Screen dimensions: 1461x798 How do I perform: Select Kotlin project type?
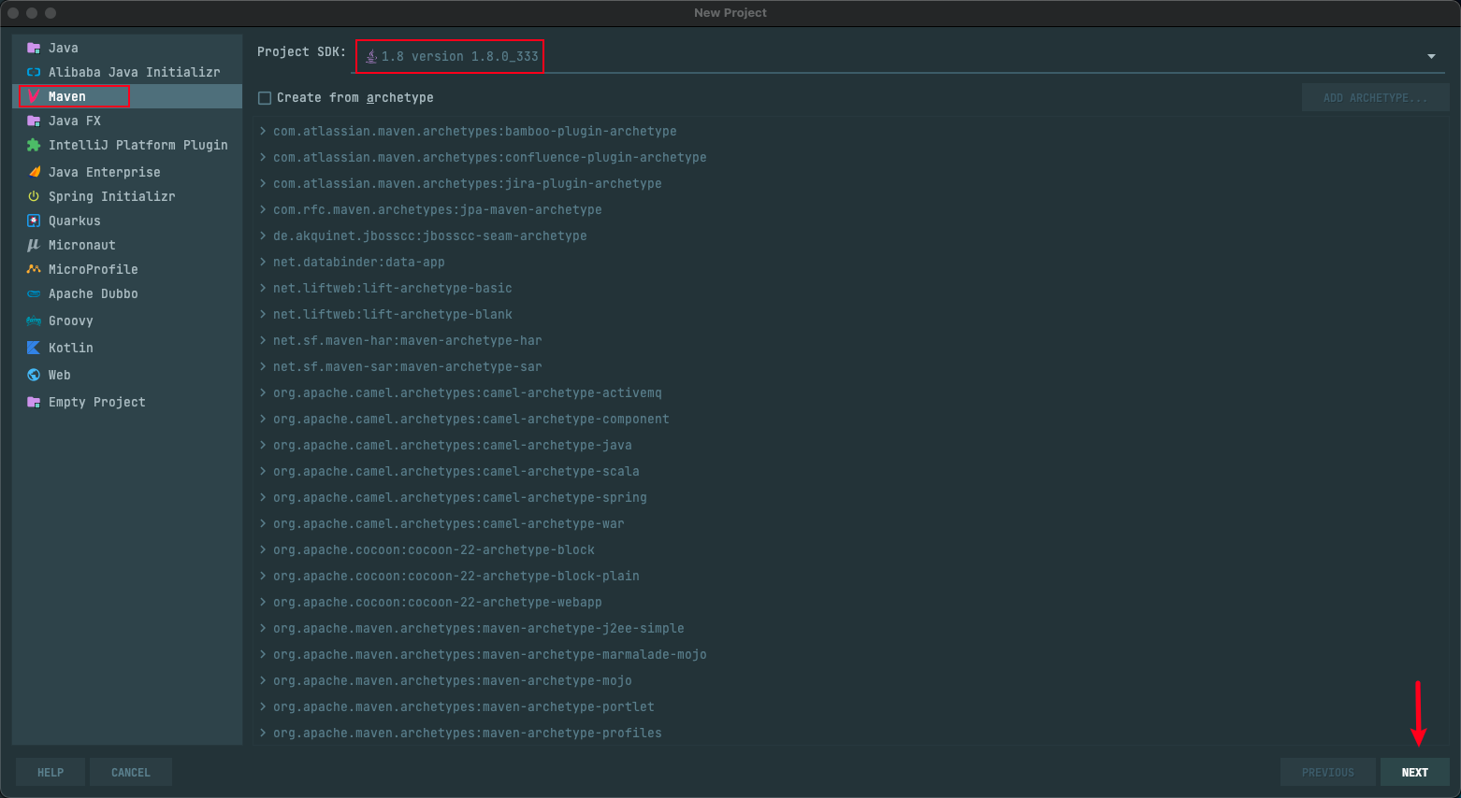(127, 348)
